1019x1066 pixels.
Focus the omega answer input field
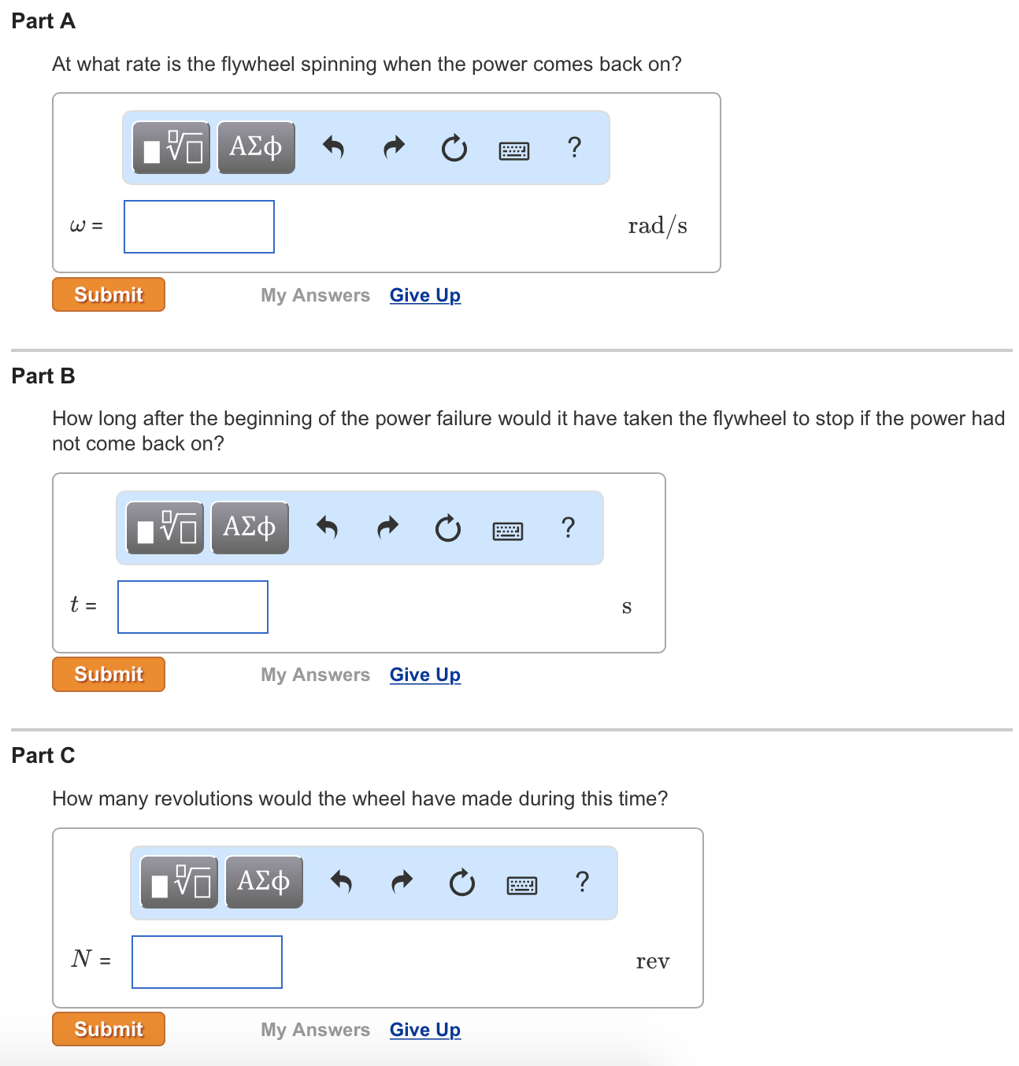199,227
